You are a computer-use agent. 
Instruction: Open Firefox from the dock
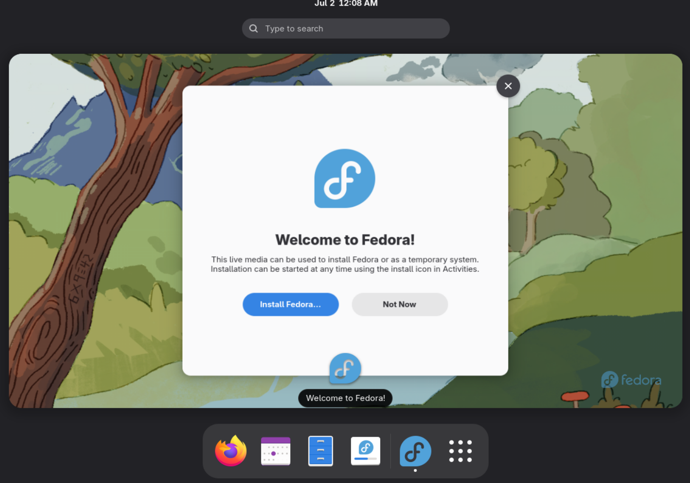pos(231,451)
